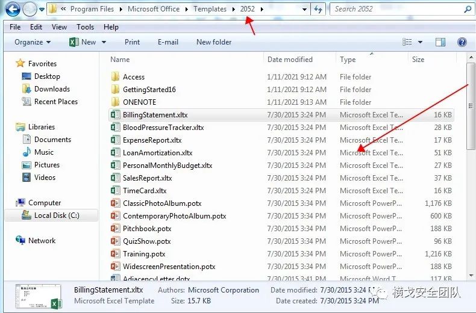Click the GettingStarted16 folder icon
Viewport: 476px width, 313px height.
(x=115, y=90)
